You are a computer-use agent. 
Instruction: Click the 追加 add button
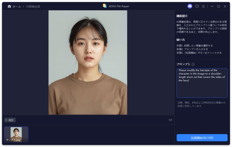10,120
